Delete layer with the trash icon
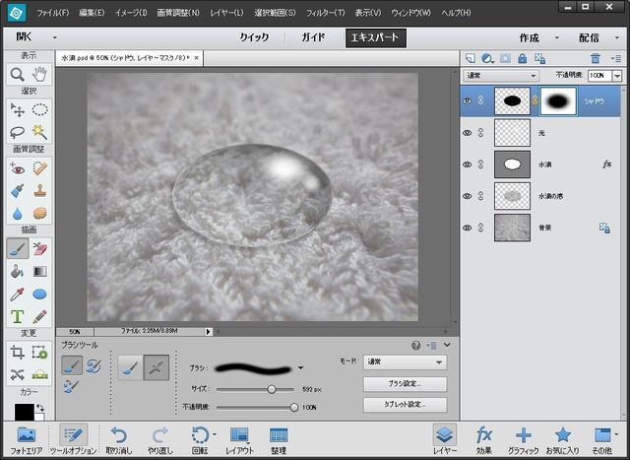Viewport: 630px width, 460px height. pyautogui.click(x=596, y=58)
